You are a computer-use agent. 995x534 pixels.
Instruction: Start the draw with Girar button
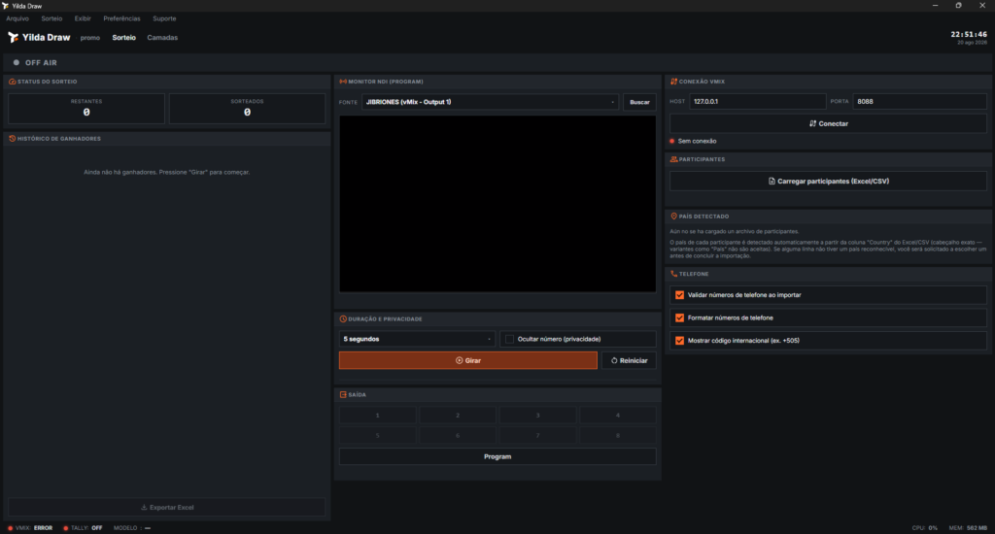coord(468,360)
